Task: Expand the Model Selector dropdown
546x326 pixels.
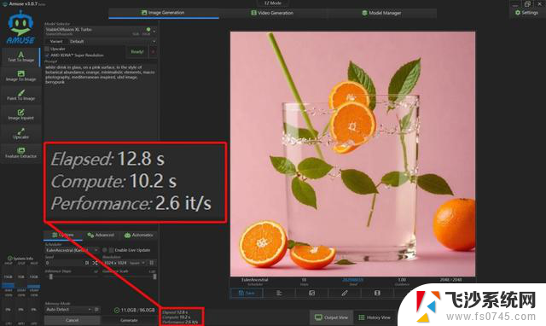Action: click(101, 32)
